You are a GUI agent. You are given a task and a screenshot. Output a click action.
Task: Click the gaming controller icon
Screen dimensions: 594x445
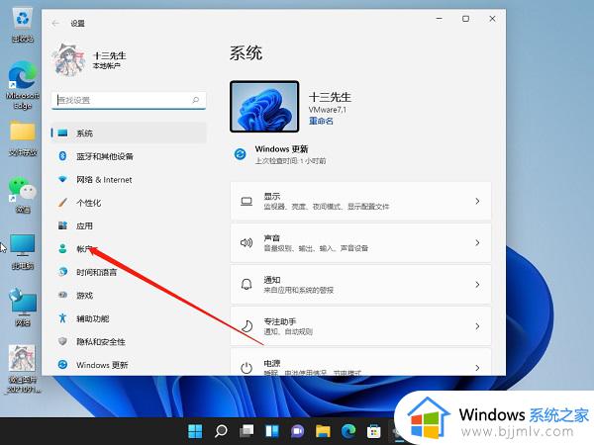click(62, 295)
